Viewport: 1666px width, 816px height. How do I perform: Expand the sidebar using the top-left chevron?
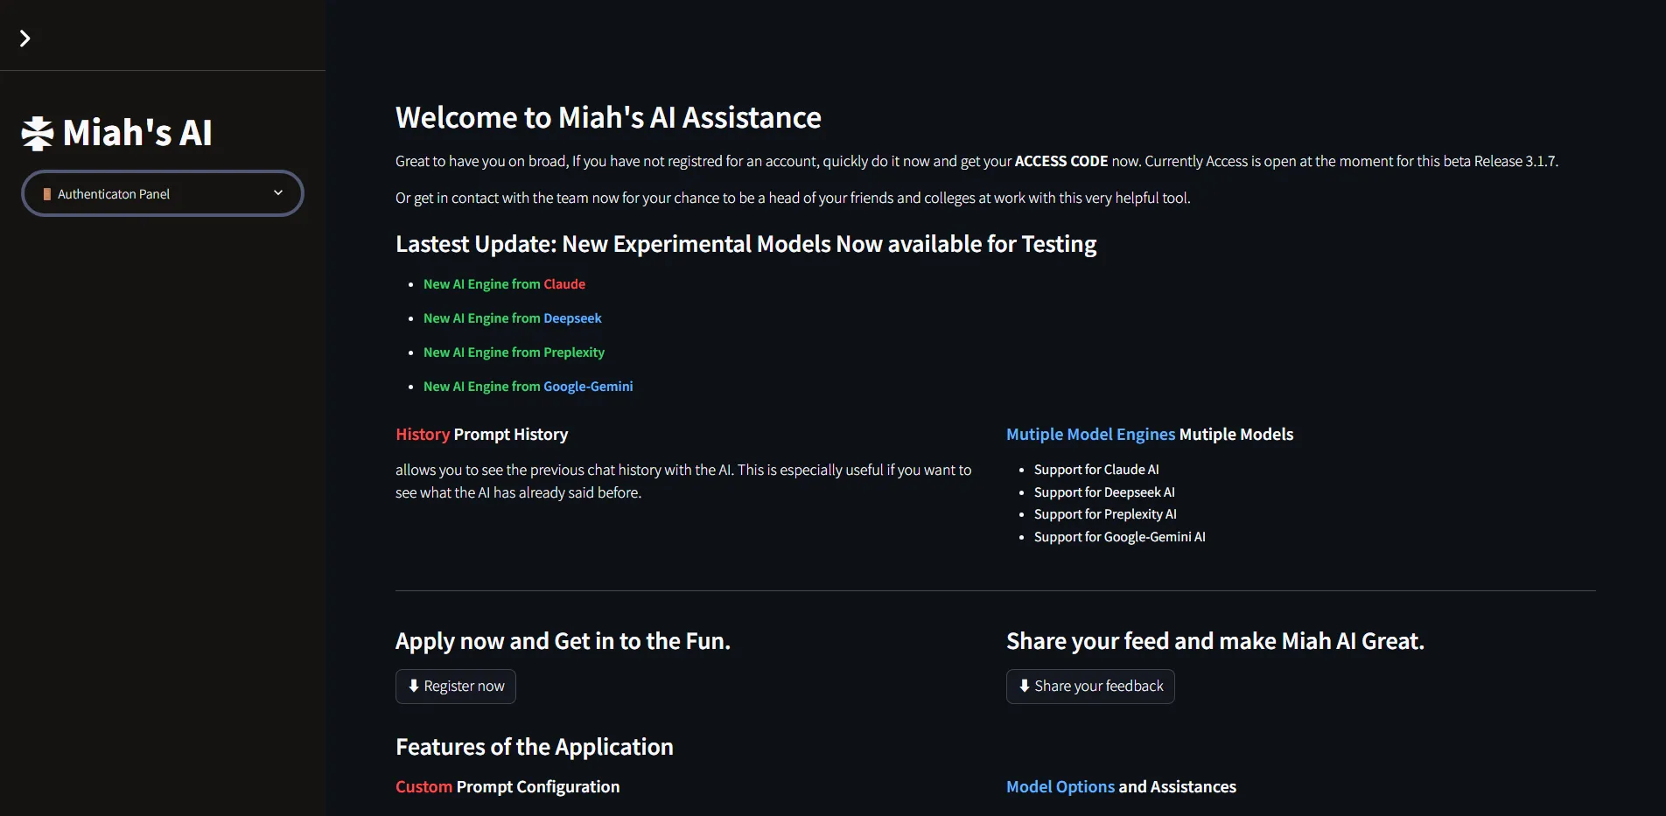[x=25, y=38]
